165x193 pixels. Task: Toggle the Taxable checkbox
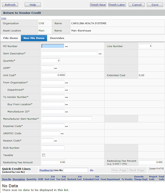pyautogui.click(x=44, y=155)
